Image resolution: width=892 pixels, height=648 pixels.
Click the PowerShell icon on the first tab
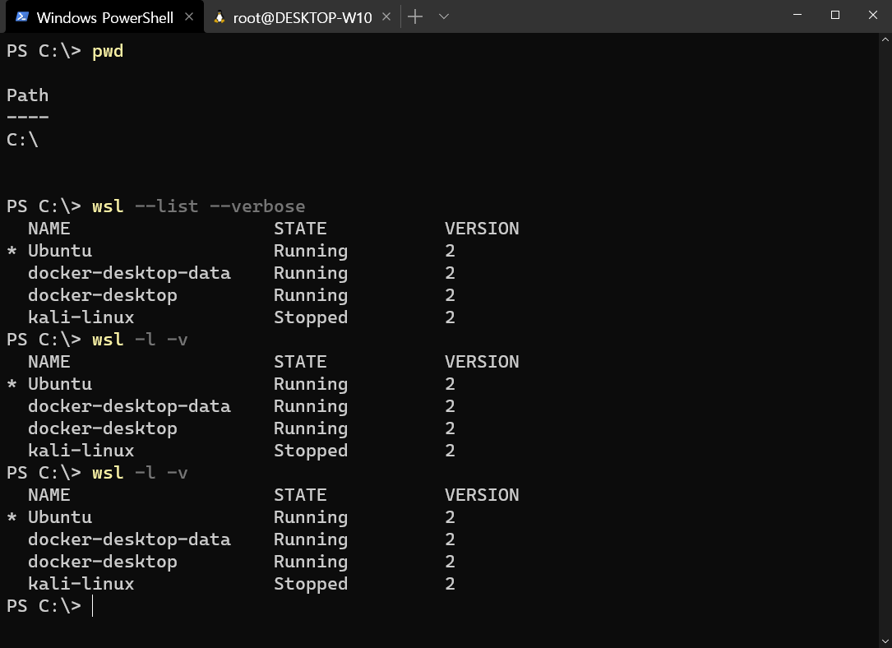pos(22,17)
